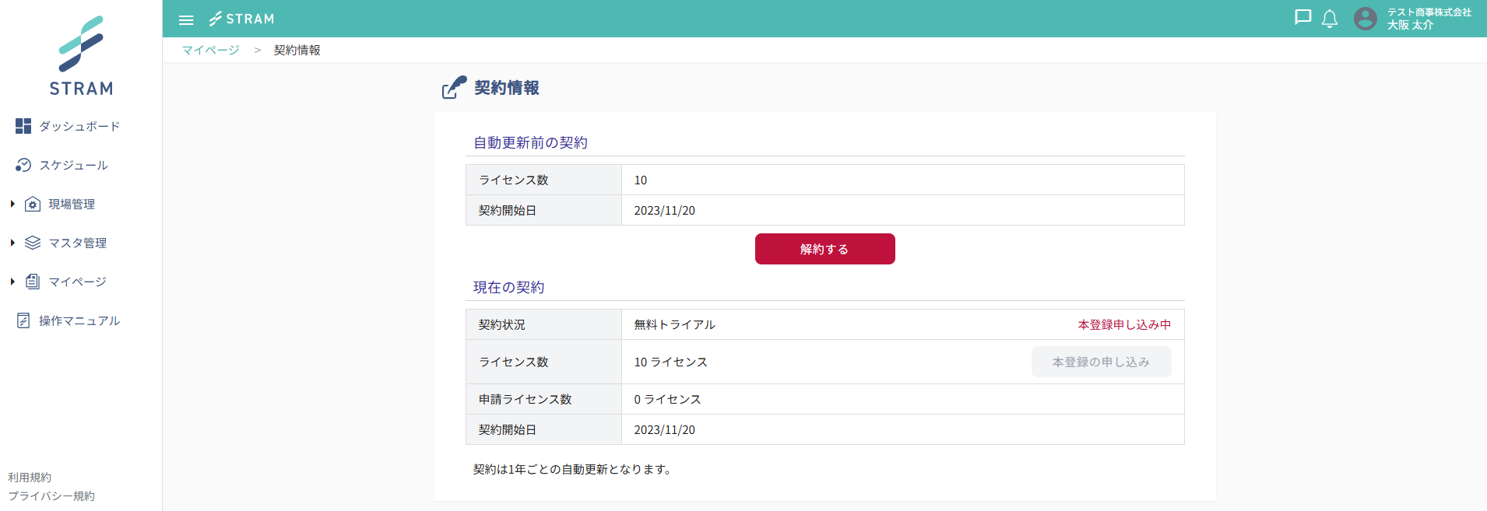
Task: Click the マスタ管理 layers icon
Action: [33, 243]
